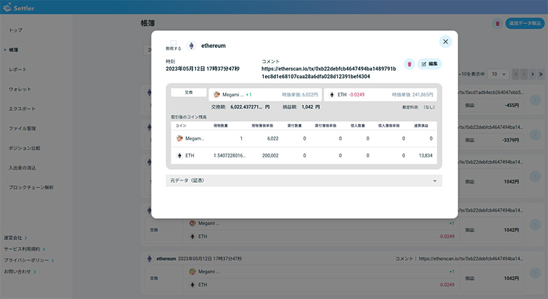This screenshot has width=548, height=299.
Task: Click the 追加データ取込 button
Action: (525, 23)
